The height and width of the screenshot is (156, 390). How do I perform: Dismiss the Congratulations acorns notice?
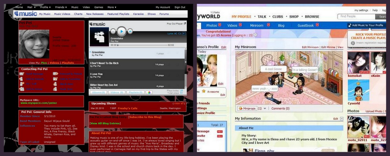255,35
